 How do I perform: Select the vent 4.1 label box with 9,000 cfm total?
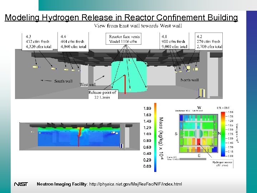[175, 41]
